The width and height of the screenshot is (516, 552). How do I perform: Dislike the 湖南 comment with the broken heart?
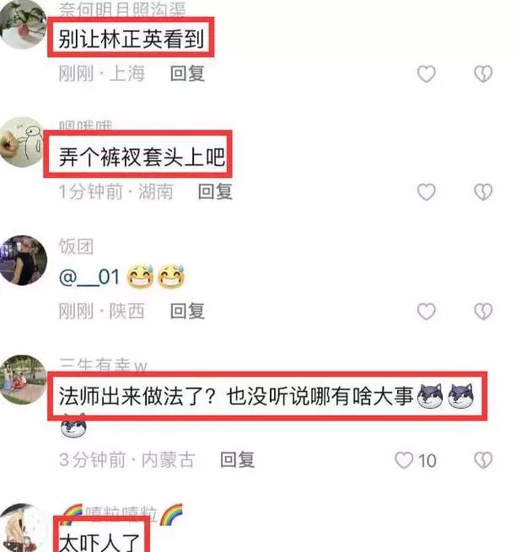483,192
